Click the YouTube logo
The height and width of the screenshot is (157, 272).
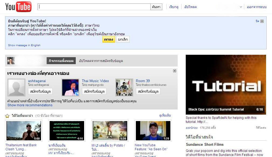click(18, 7)
